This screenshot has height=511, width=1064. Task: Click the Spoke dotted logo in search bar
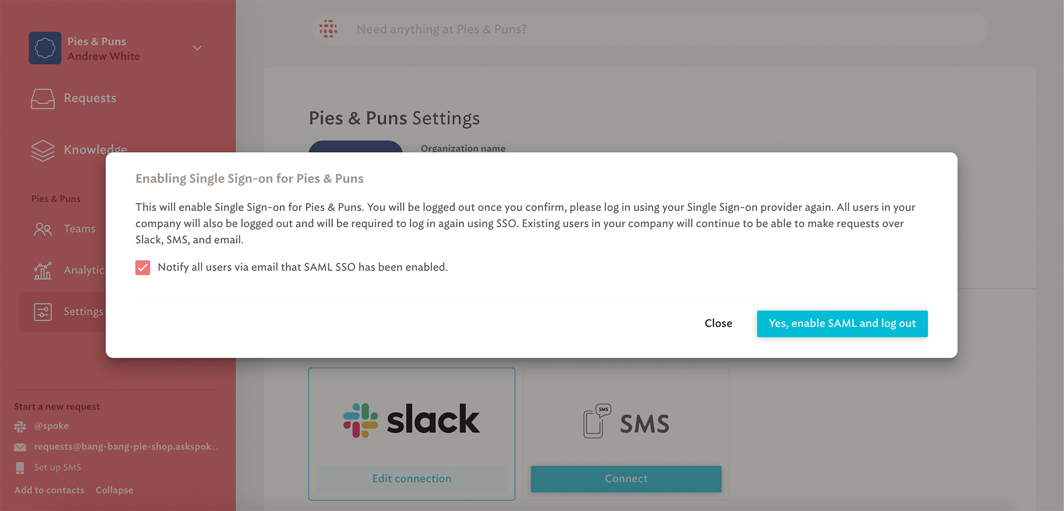coord(328,29)
